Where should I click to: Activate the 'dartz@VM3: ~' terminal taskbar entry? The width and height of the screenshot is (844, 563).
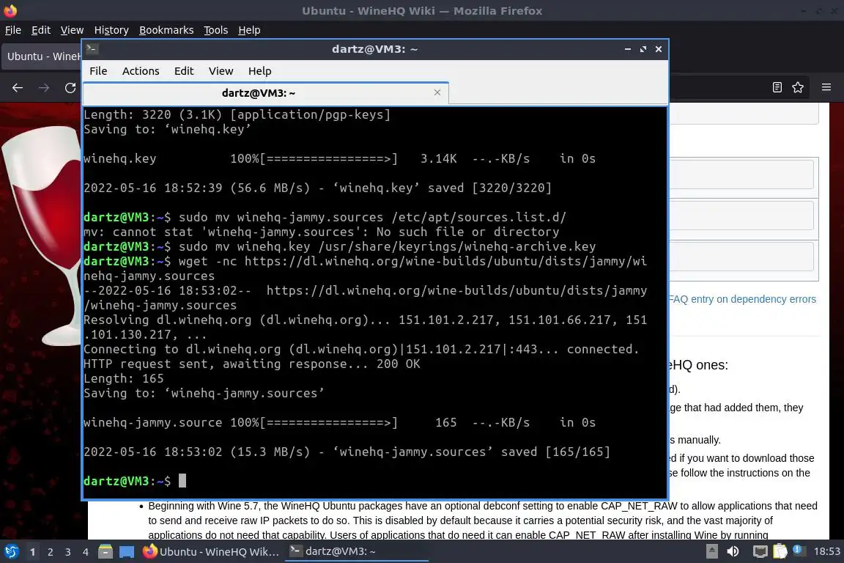356,551
